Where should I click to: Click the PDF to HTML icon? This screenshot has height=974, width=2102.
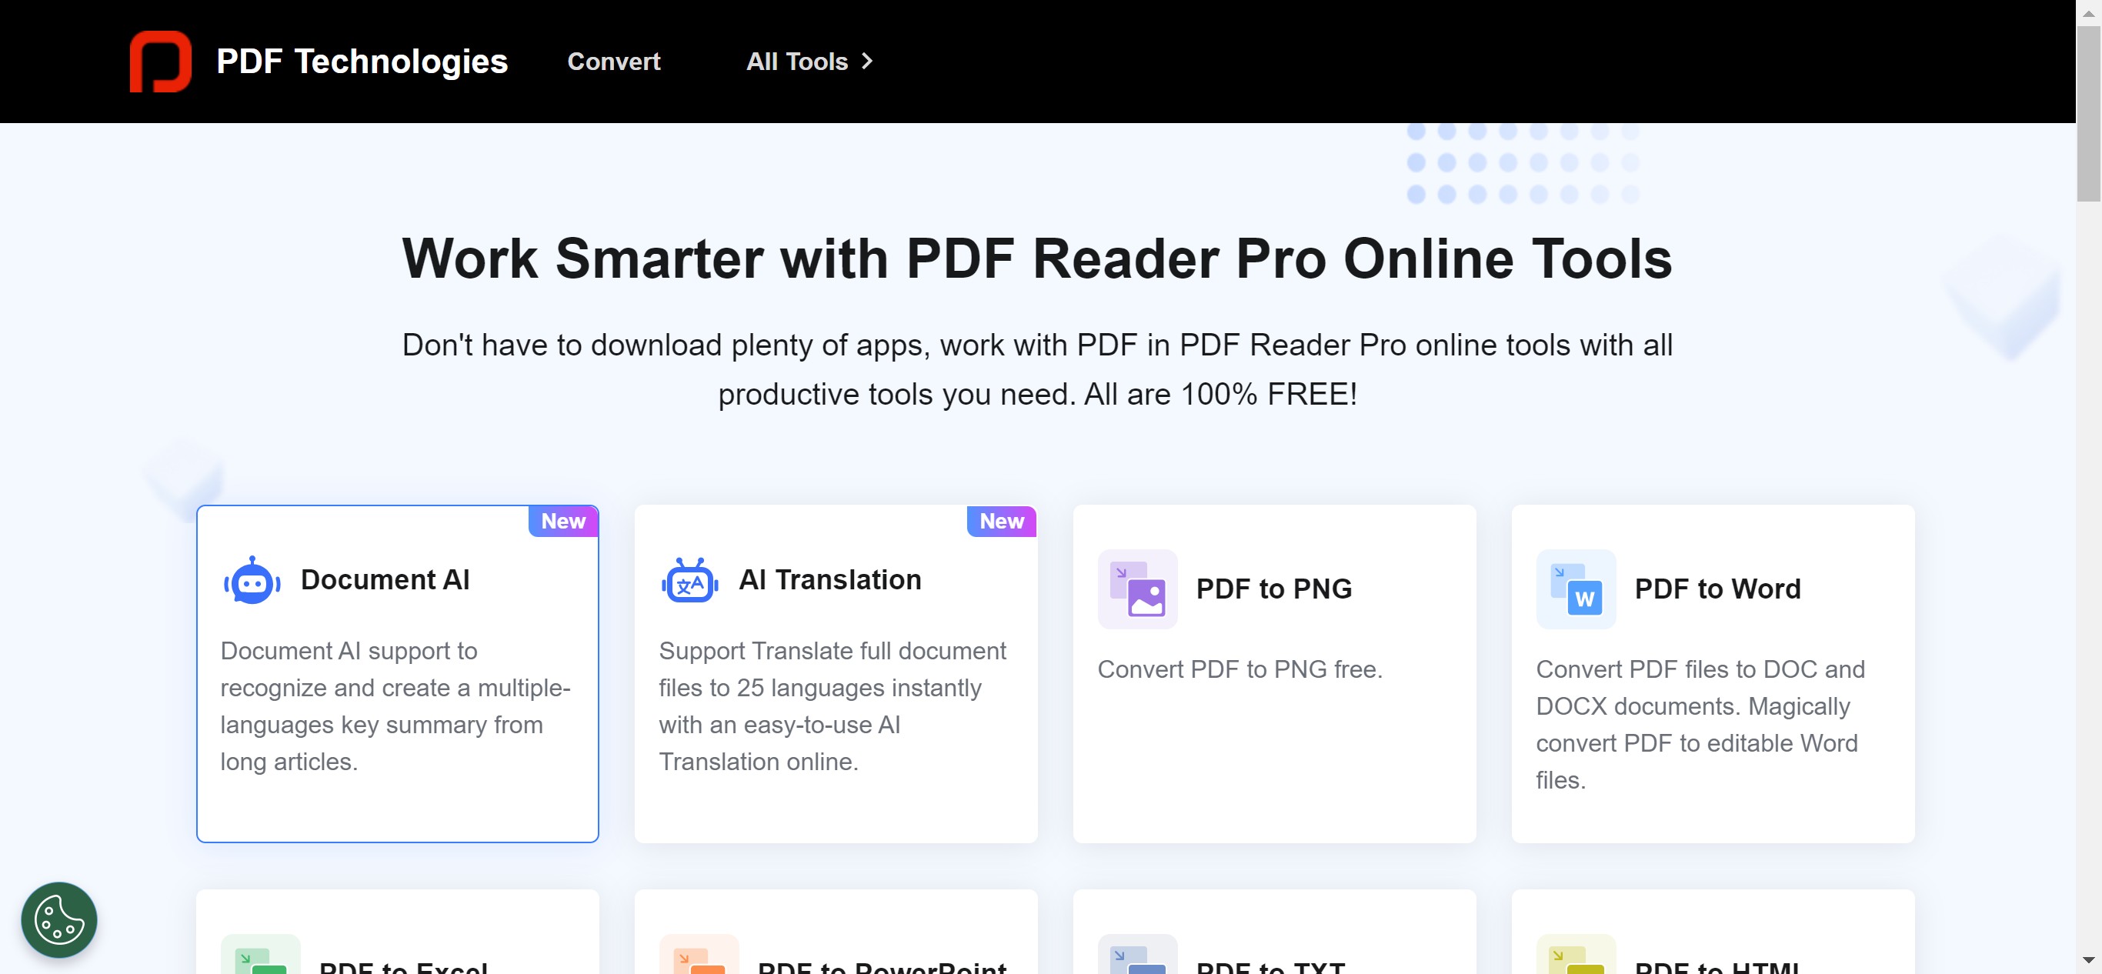(x=1575, y=958)
